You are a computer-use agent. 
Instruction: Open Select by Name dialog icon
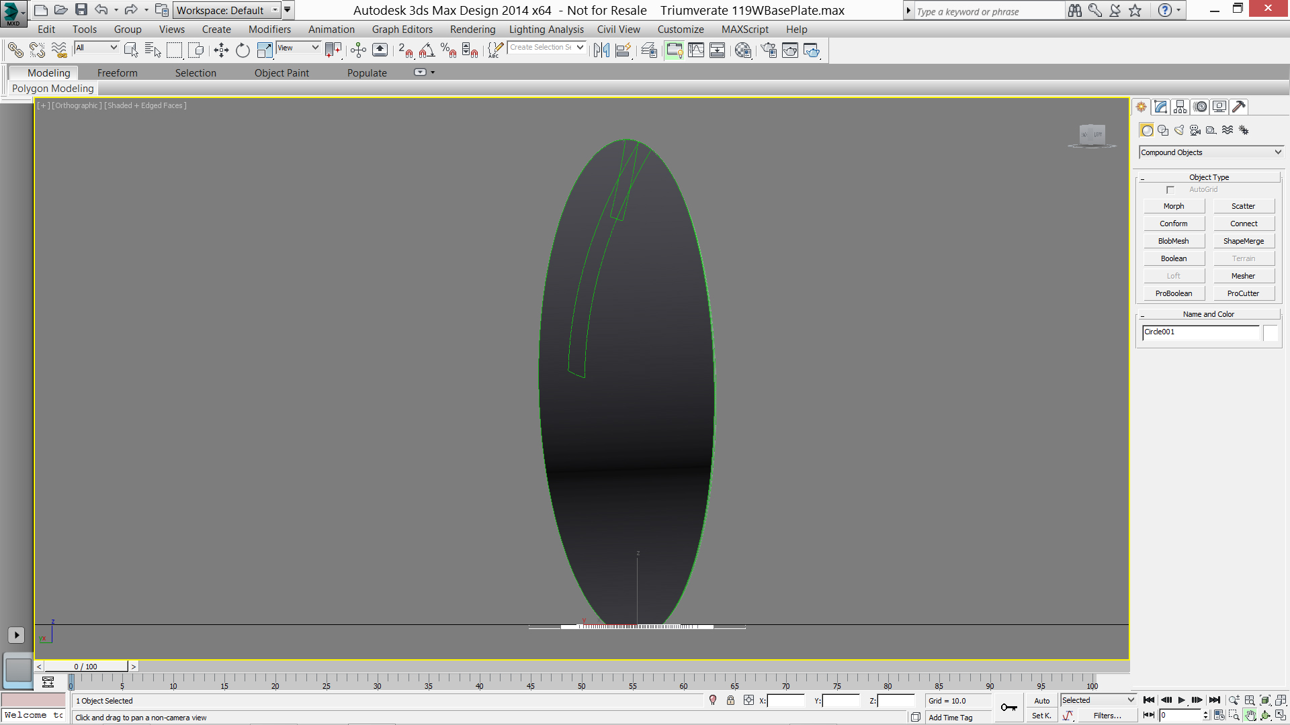coord(153,50)
